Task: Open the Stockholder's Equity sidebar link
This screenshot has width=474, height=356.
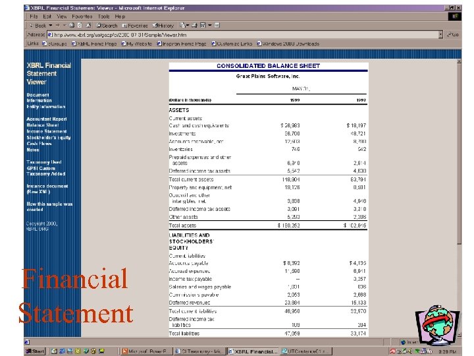Action: coord(49,137)
